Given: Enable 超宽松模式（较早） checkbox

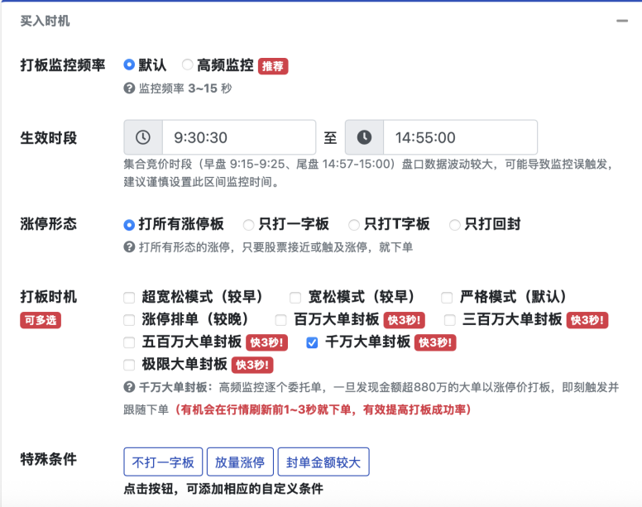Looking at the screenshot, I should pyautogui.click(x=129, y=297).
